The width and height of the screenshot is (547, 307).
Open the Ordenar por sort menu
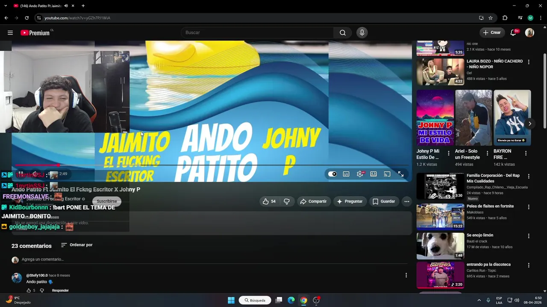tap(77, 245)
